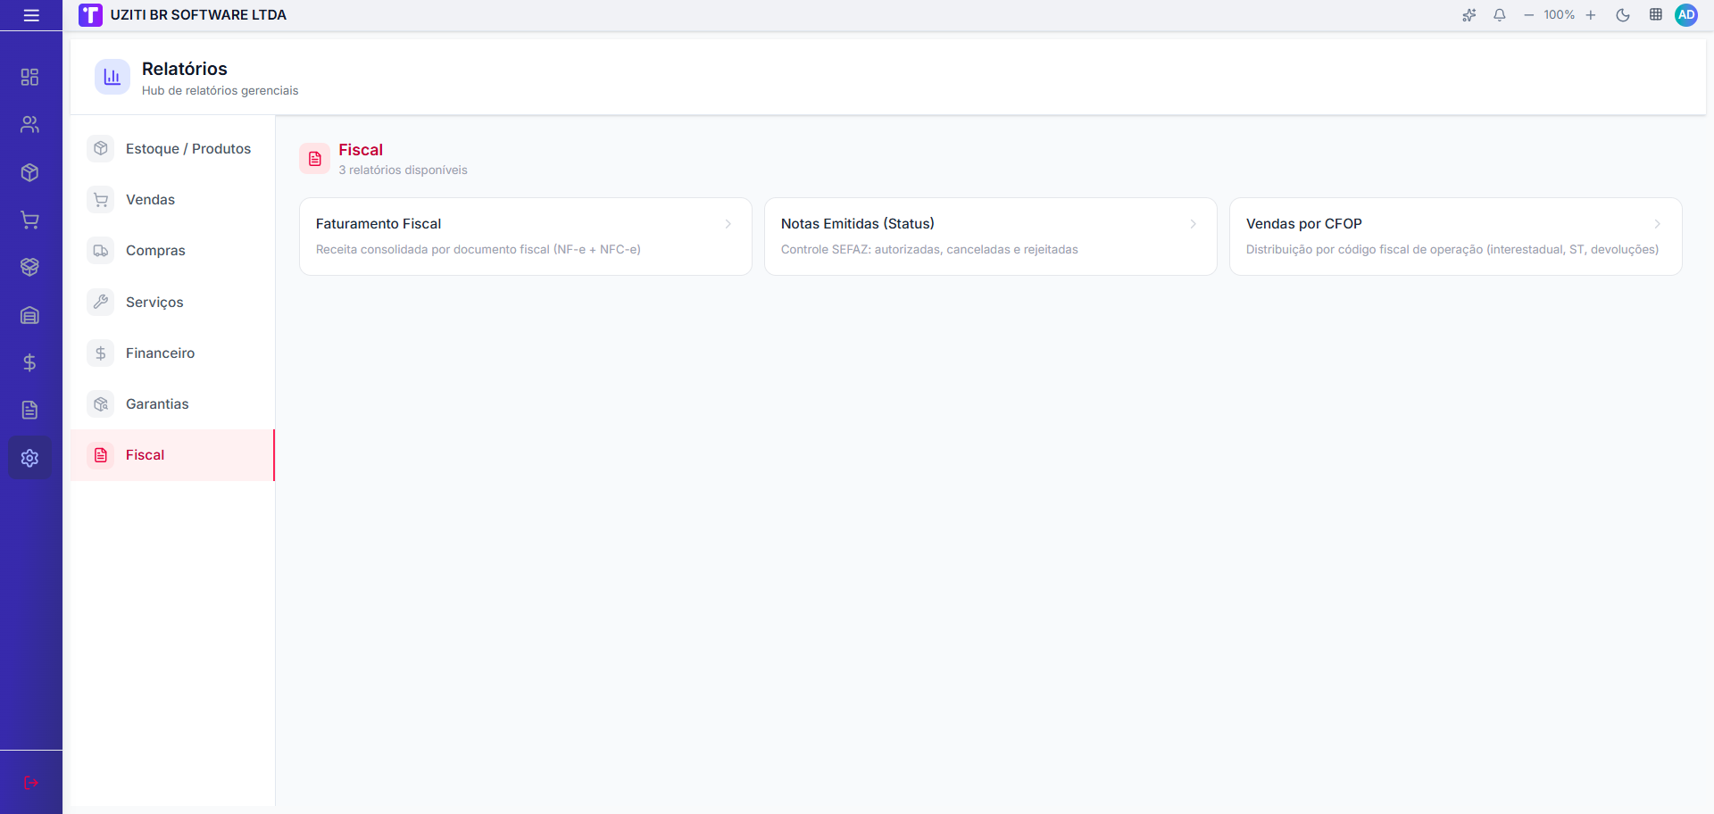Select Compras report category
Screen dimensions: 1714x814
172,251
